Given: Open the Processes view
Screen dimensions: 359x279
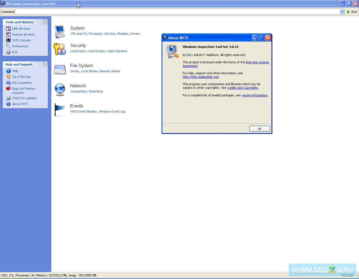Looking at the screenshot, I should tap(95, 34).
